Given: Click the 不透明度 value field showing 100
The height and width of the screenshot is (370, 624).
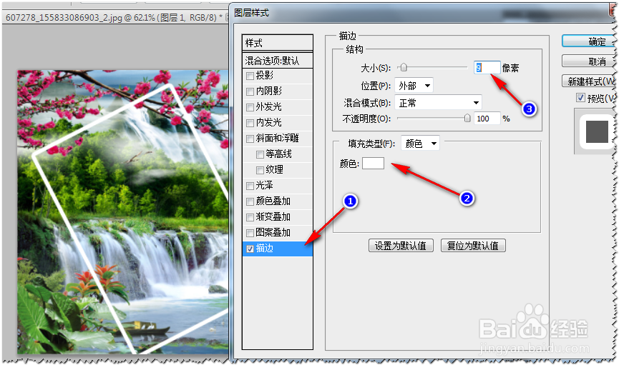Looking at the screenshot, I should point(487,119).
